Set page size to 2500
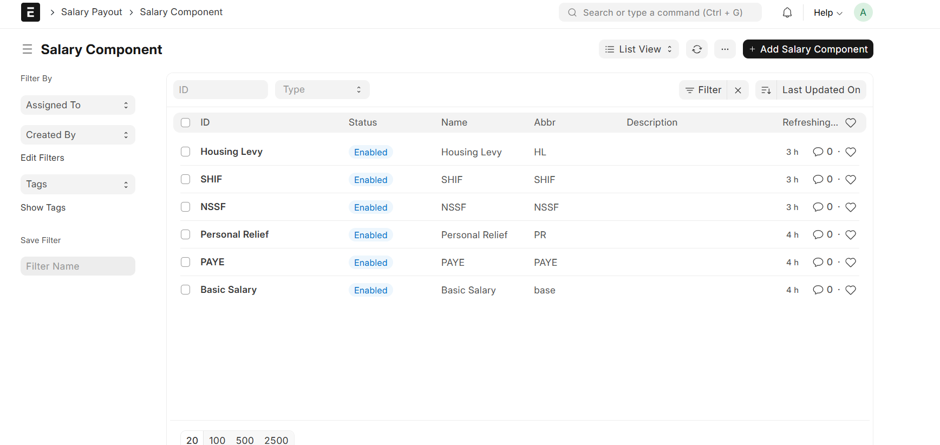 [276, 440]
